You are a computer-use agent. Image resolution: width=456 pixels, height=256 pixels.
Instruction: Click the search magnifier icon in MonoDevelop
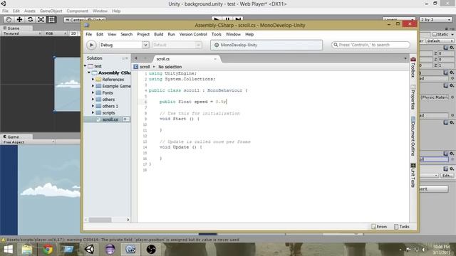pos(336,45)
